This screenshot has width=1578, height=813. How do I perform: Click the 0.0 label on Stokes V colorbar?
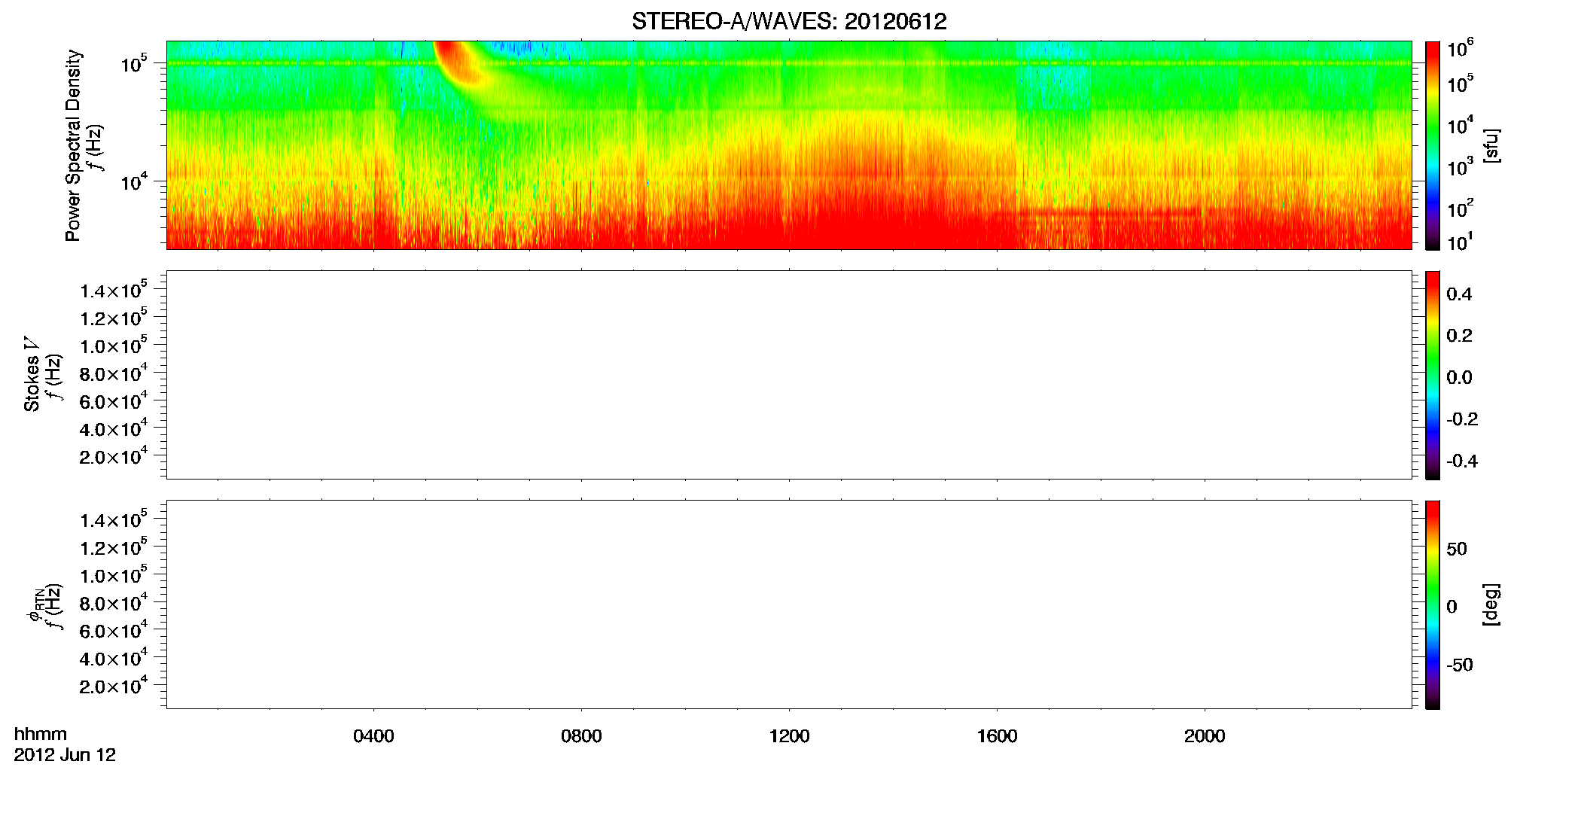[x=1459, y=378]
